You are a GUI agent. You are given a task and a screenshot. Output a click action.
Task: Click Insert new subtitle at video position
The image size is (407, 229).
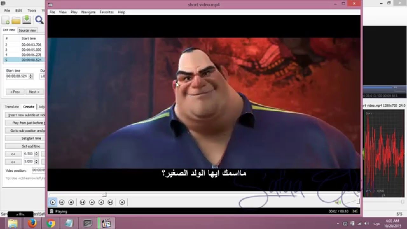click(25, 115)
